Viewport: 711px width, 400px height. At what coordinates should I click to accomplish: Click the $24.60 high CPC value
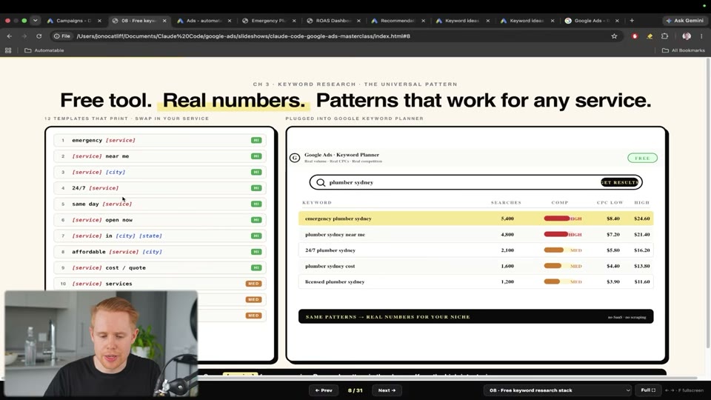[x=641, y=219]
